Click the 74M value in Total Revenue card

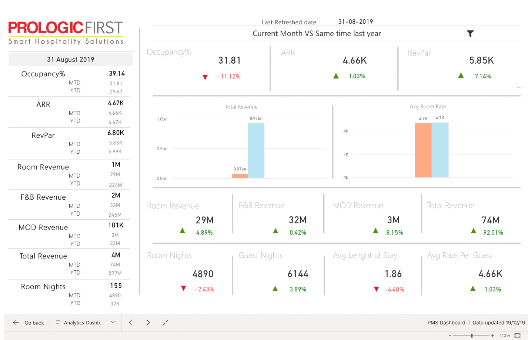pos(491,220)
